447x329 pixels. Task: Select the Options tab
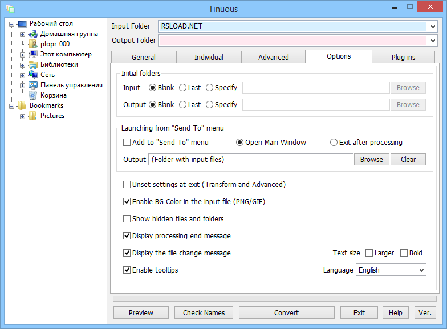pos(339,56)
